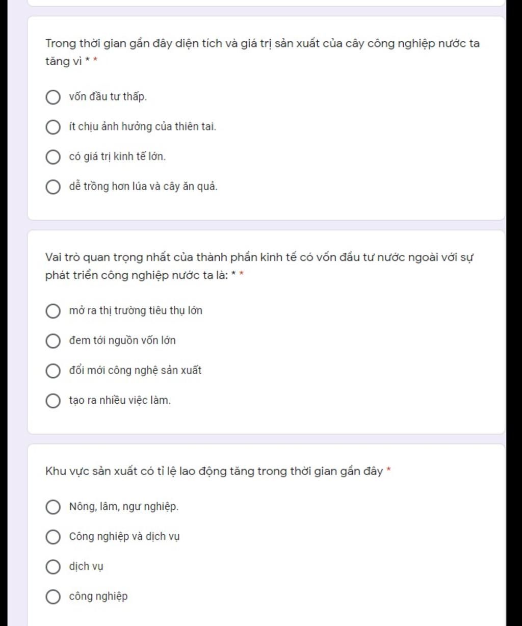Click the 'tạo ra nhiều việc làm' label text
Image resolution: width=522 pixels, height=626 pixels.
[x=120, y=401]
